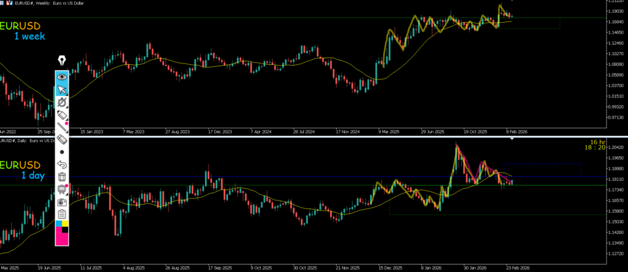The height and width of the screenshot is (272, 628).
Task: Take a screenshot with the camera icon
Action: pos(62,202)
